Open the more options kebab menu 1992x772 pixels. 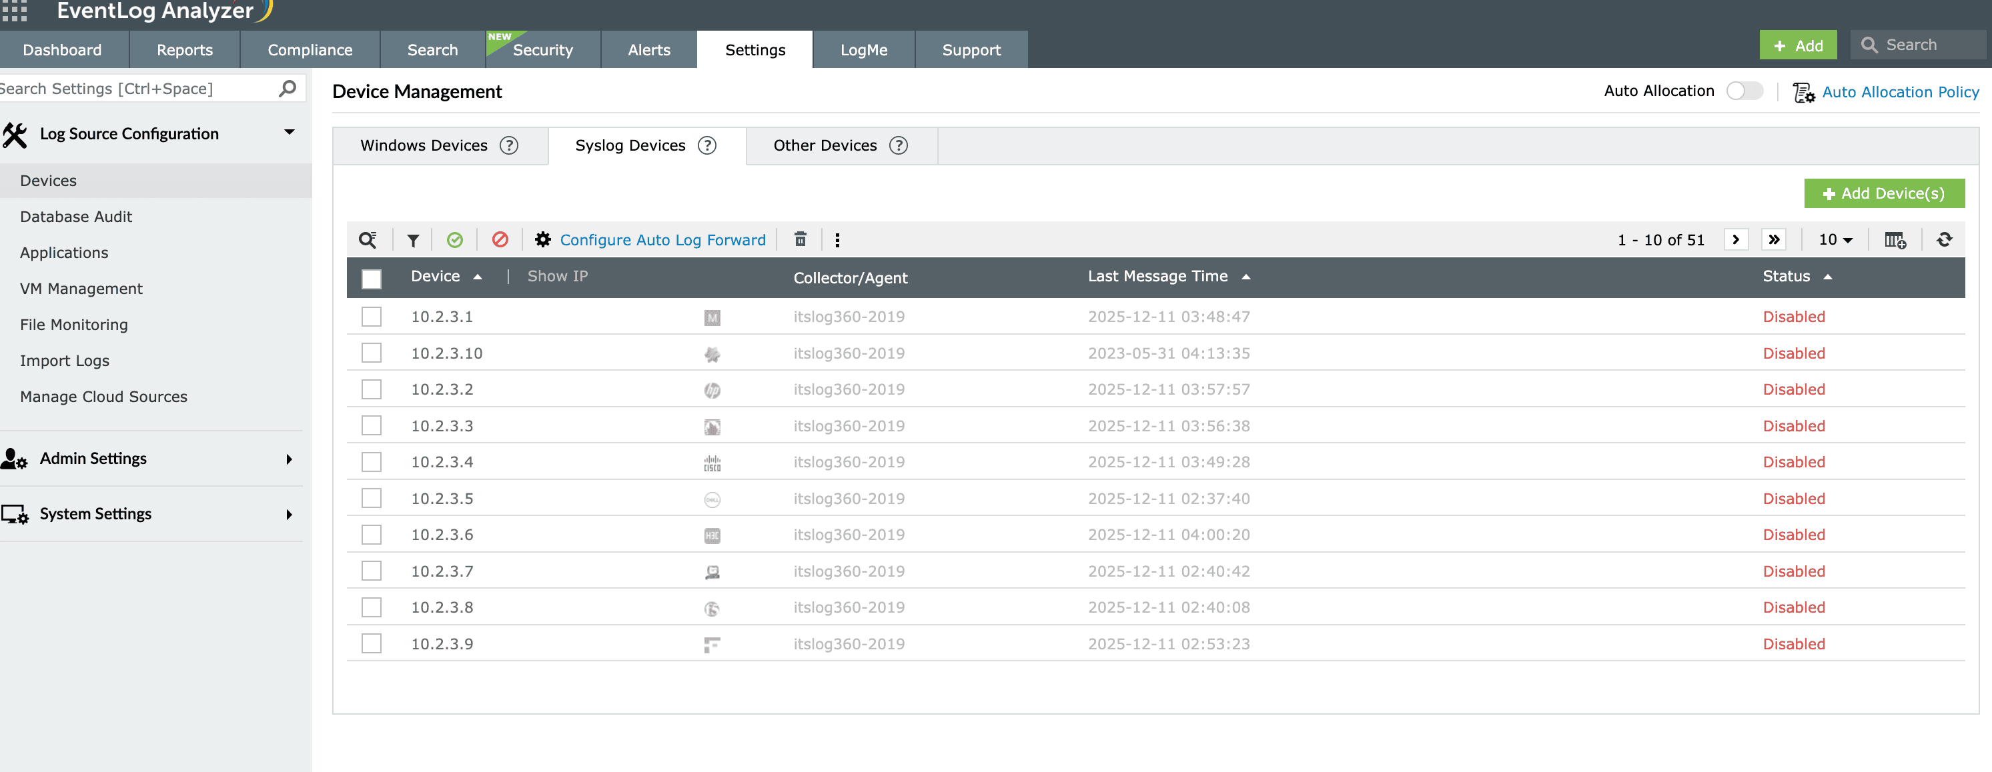(x=837, y=240)
